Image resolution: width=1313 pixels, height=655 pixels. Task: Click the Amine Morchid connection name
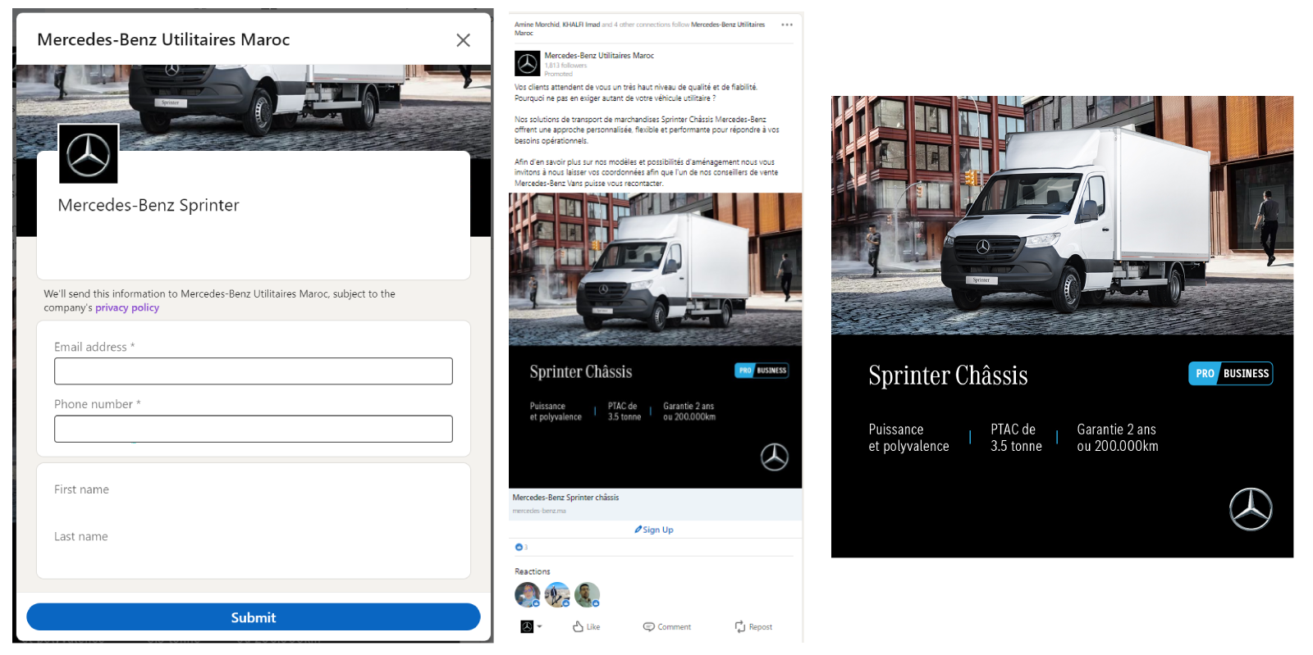coord(536,25)
